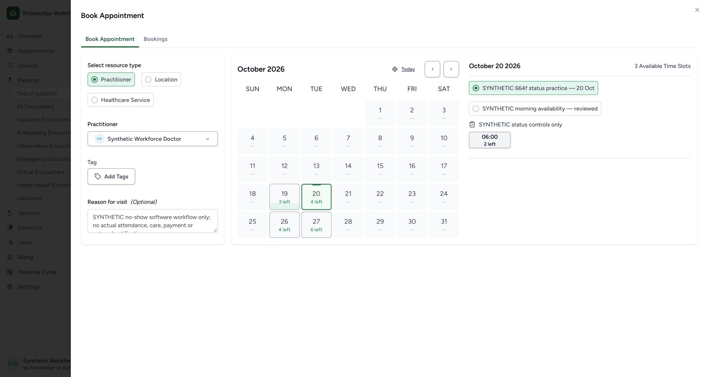Click the Reason for visit text box

153,221
